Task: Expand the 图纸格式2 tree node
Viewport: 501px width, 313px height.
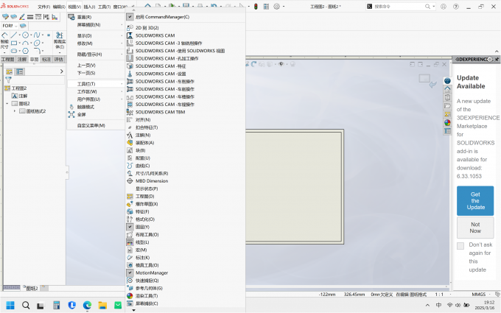Action: click(x=15, y=111)
